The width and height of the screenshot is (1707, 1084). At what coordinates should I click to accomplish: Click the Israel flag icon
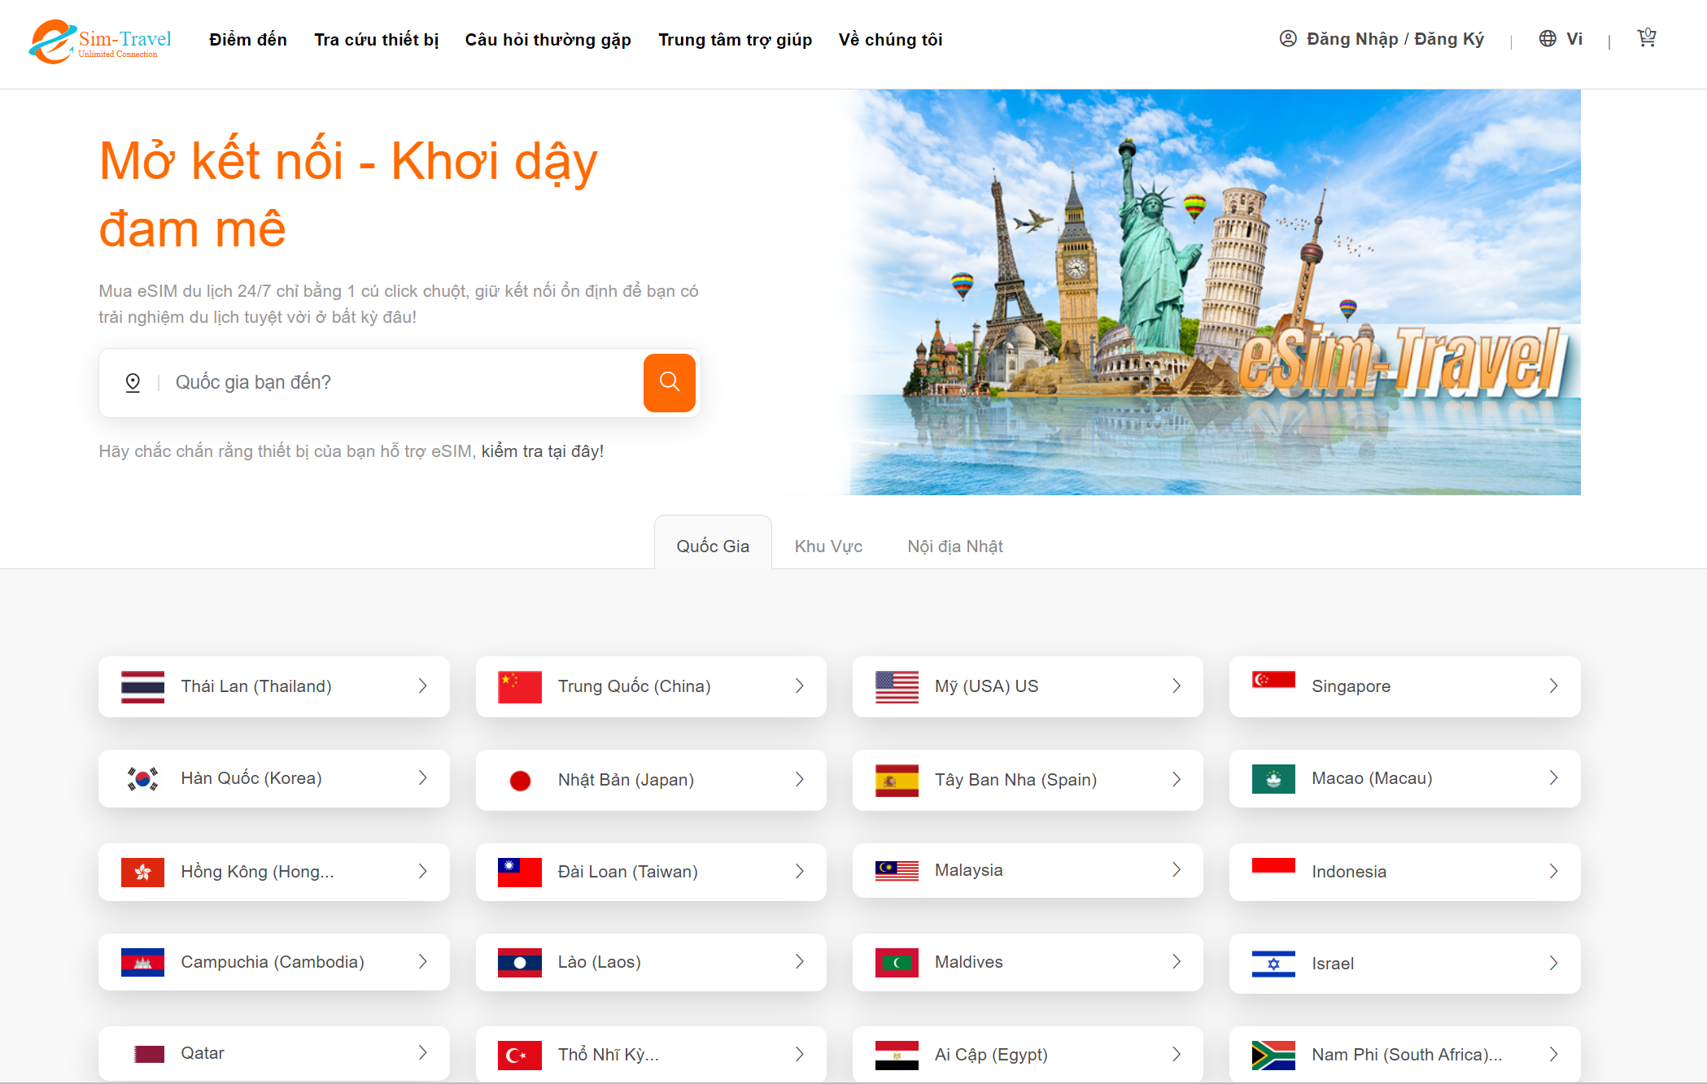1273,964
